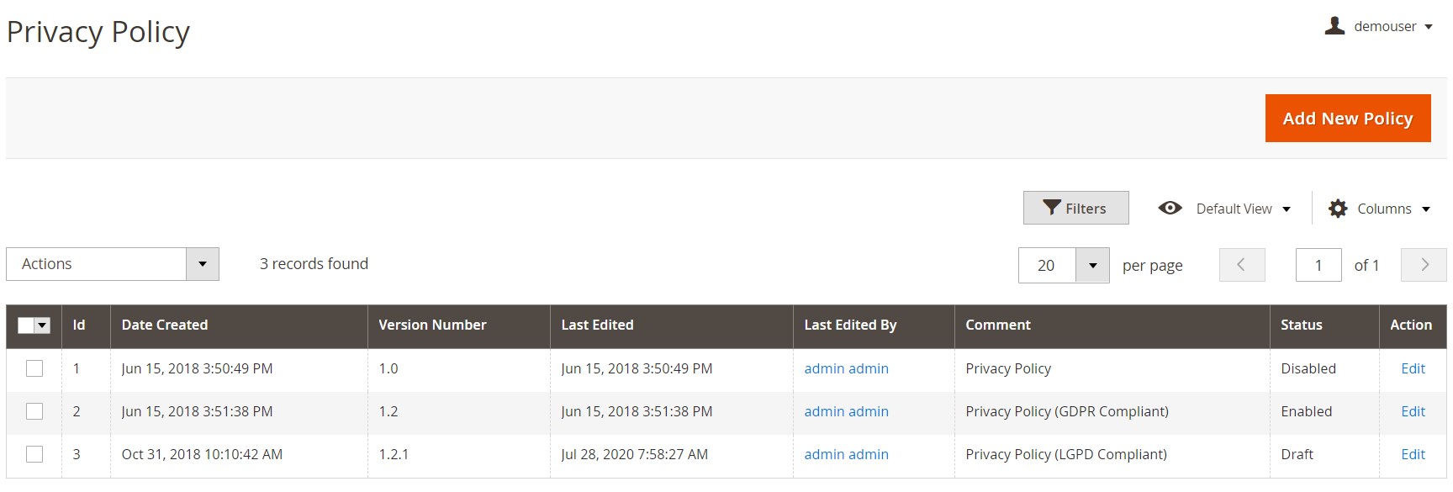Click the demouser account avatar icon
This screenshot has width=1453, height=492.
(x=1334, y=26)
